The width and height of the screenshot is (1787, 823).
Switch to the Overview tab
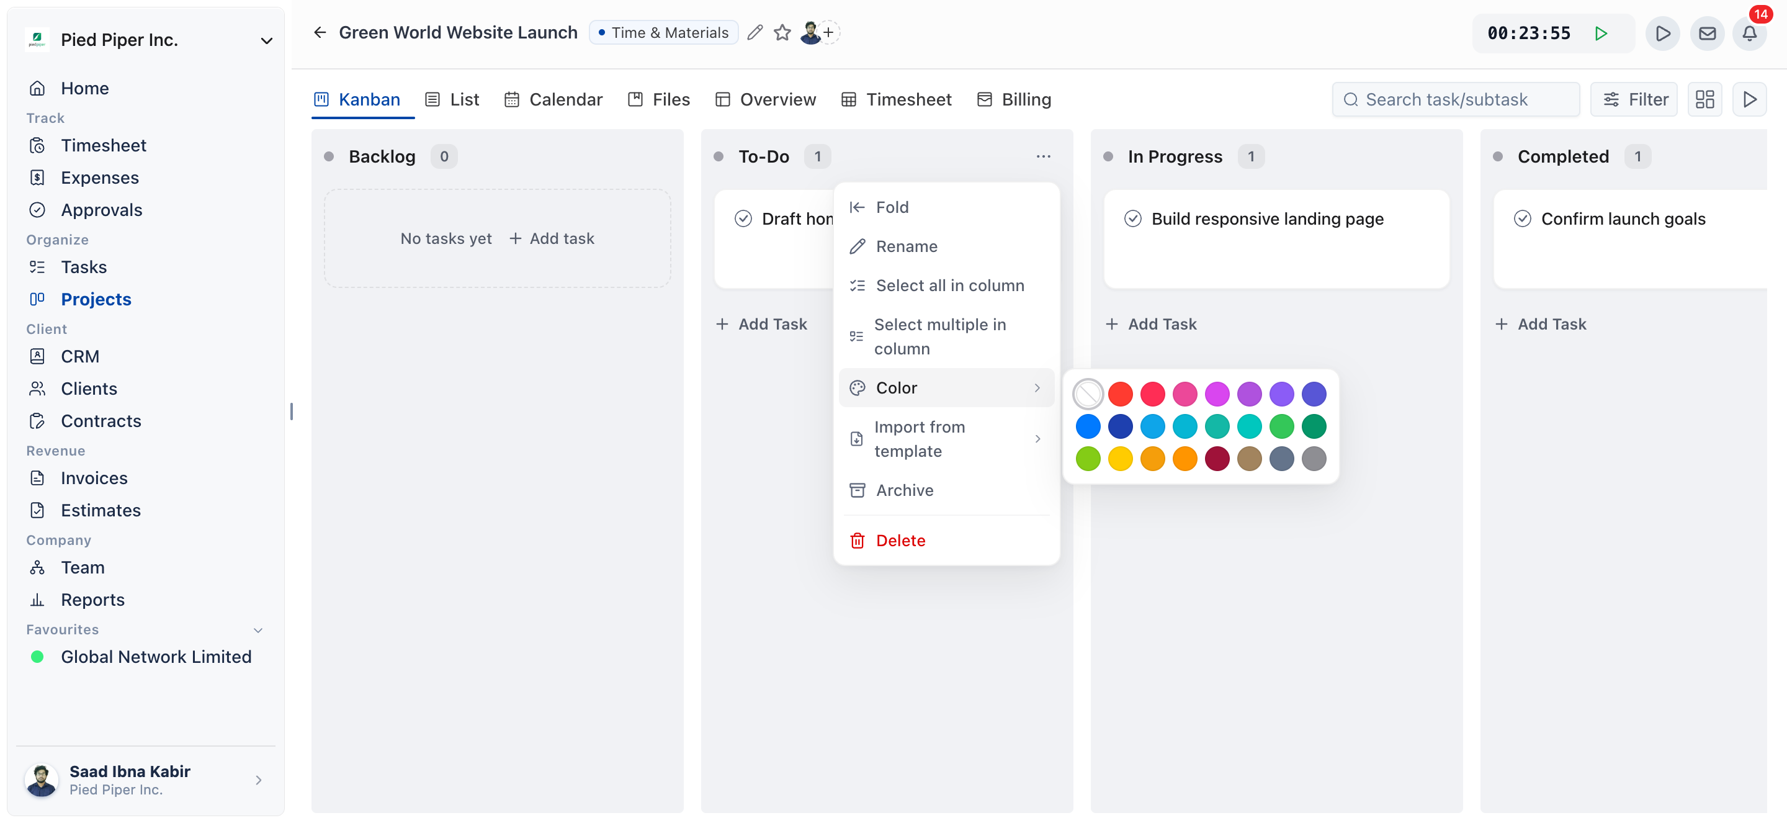click(x=765, y=99)
